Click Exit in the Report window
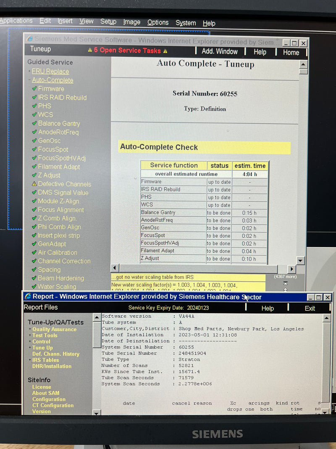 tap(310, 308)
